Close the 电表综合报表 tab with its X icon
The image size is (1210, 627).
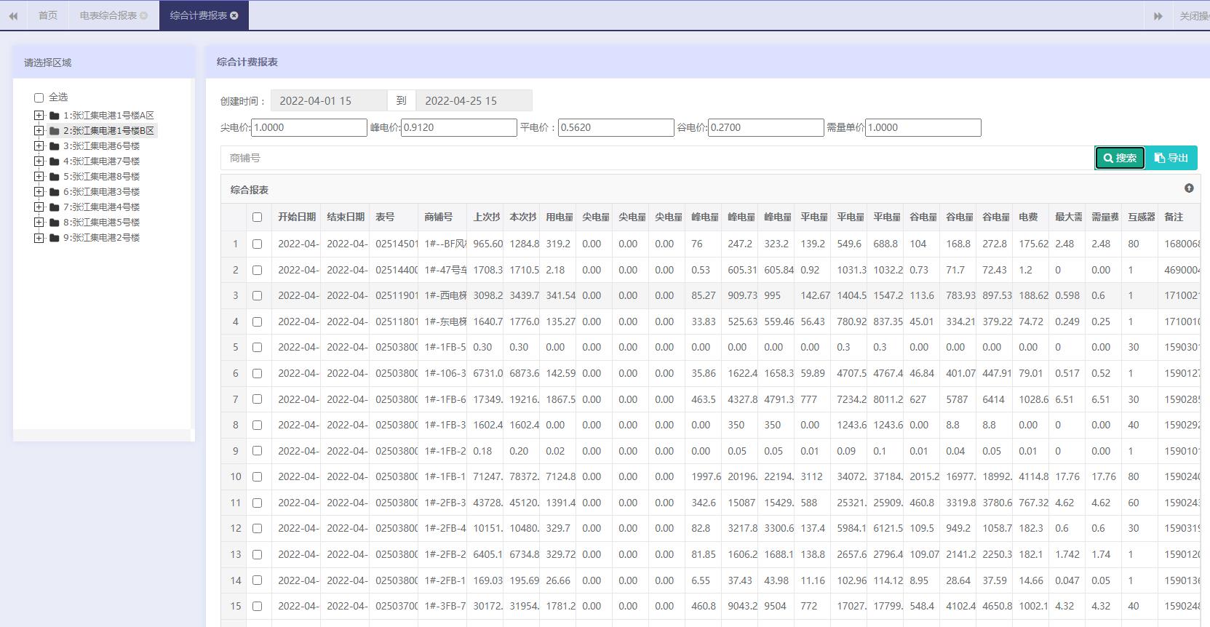point(143,15)
